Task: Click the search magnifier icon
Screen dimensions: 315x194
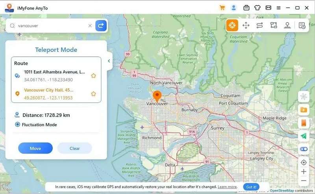Action: point(13,26)
